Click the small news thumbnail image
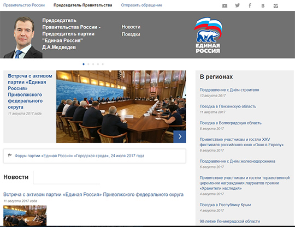This screenshot has height=227, width=295. click(x=25, y=216)
